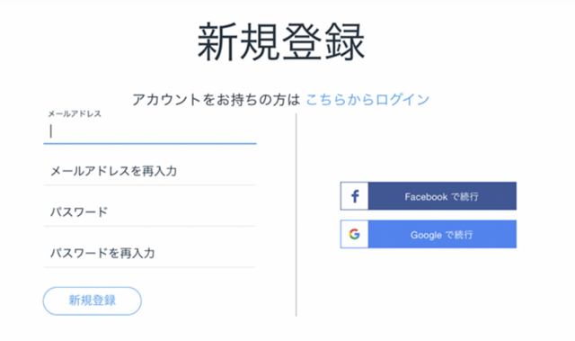Image resolution: width=575 pixels, height=341 pixels.
Task: Click the Facebook "f" logo icon
Action: 355,196
